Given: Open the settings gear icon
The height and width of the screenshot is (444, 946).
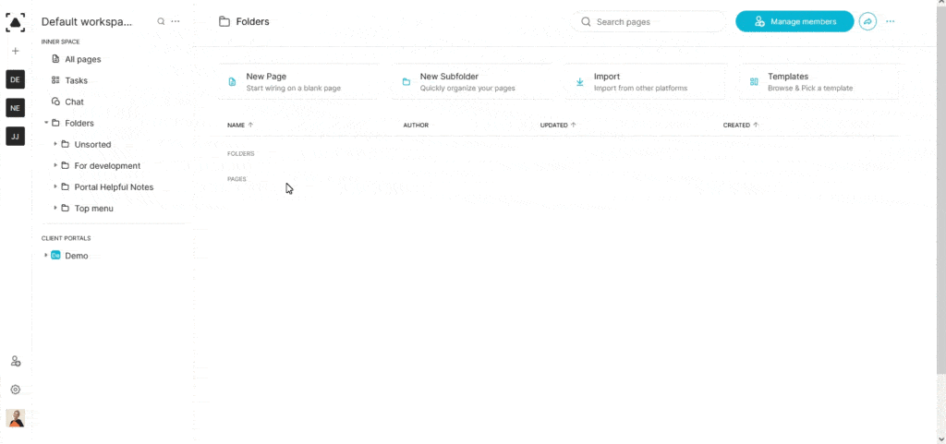Looking at the screenshot, I should click(x=15, y=390).
